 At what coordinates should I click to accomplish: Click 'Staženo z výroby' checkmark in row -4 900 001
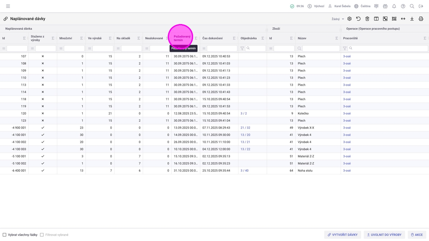[x=43, y=128]
